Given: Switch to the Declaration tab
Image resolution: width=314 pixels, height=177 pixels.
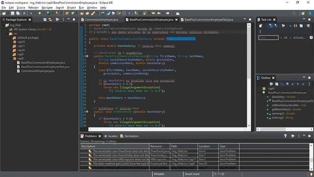Looking at the screenshot, I should coord(130,136).
